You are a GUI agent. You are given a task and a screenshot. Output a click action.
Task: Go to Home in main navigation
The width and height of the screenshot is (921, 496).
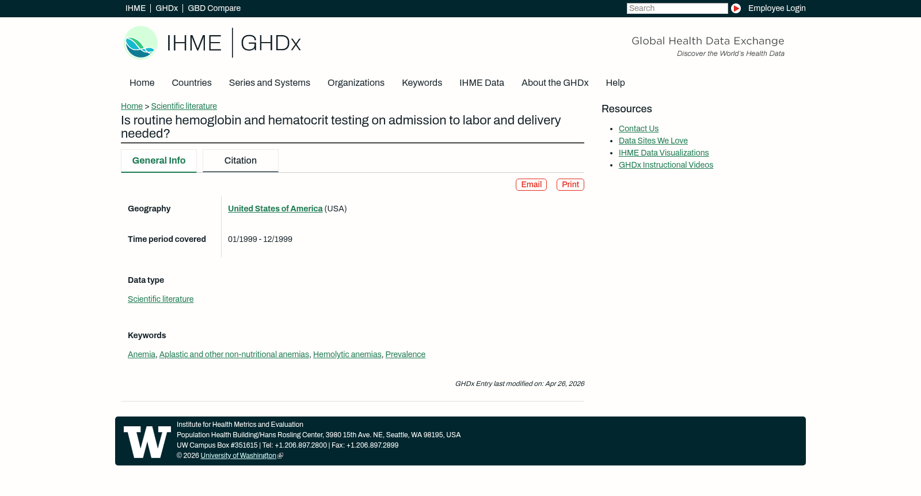[142, 83]
